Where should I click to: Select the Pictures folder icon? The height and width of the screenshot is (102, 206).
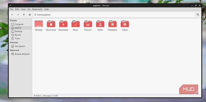88,24
